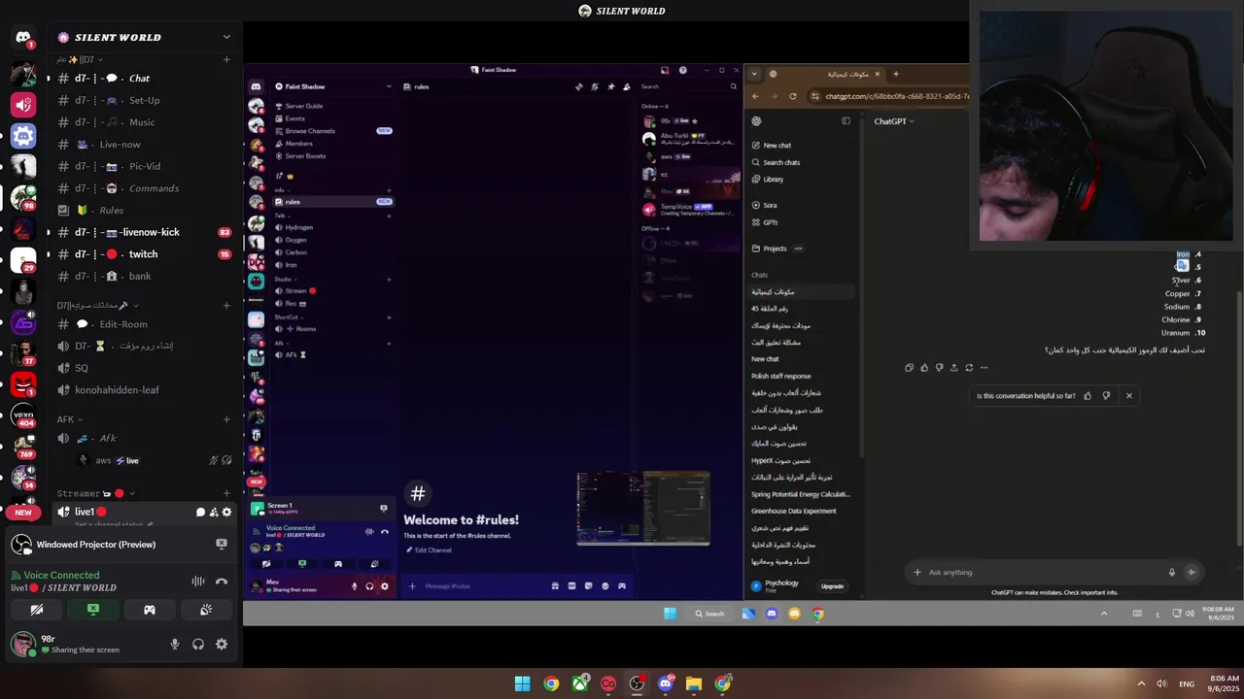This screenshot has width=1244, height=699.
Task: Open user settings gear beside 98r
Action: coord(222,644)
